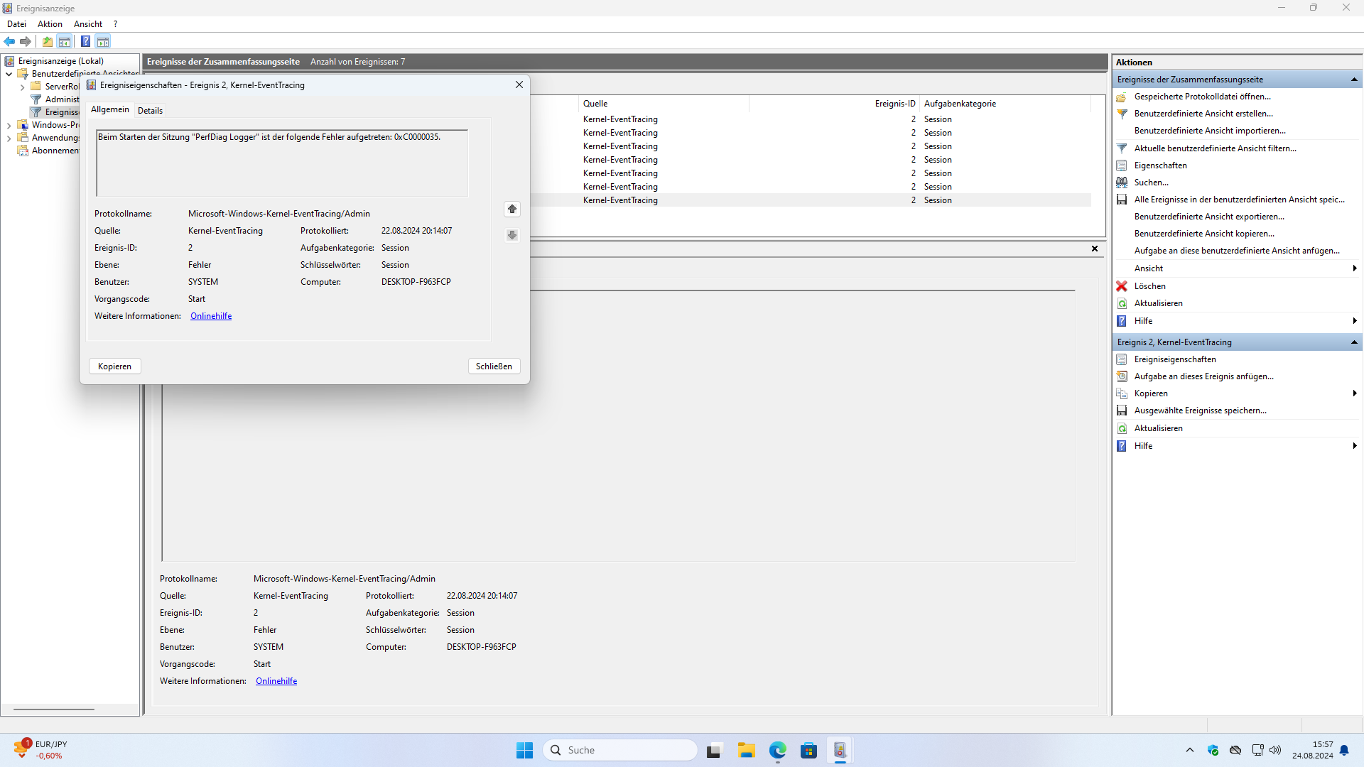Open Gespeicherte Protokolldatei öffnen action
1364x767 pixels.
tap(1202, 97)
